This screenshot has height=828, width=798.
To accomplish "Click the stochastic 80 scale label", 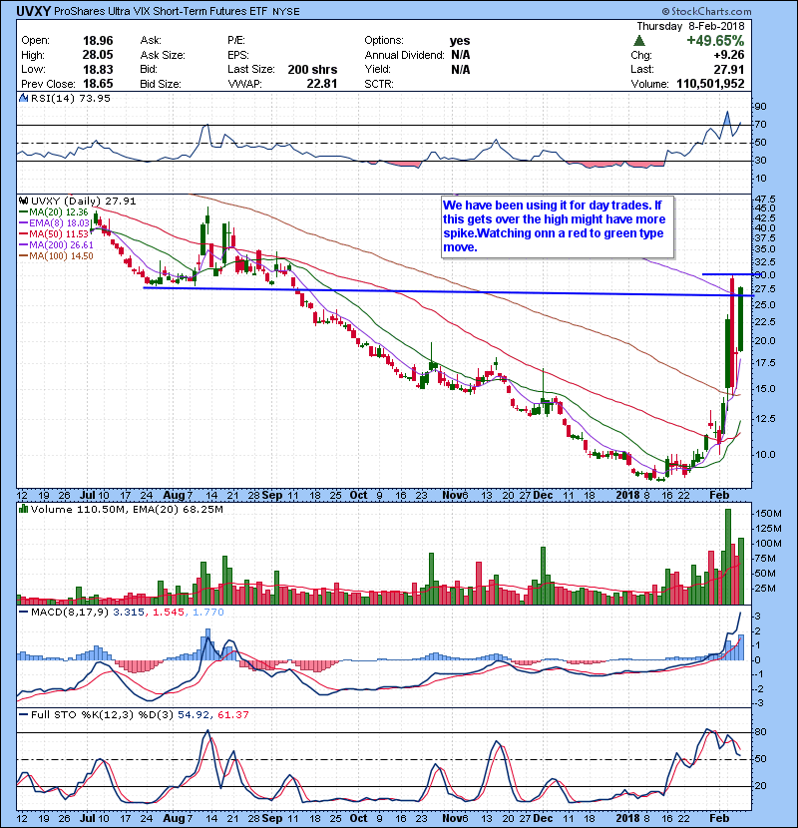I will tap(760, 732).
